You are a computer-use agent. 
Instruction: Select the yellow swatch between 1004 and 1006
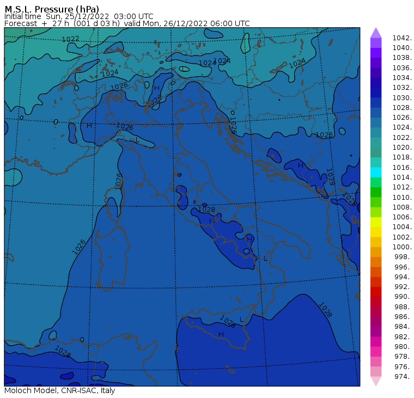(376, 222)
